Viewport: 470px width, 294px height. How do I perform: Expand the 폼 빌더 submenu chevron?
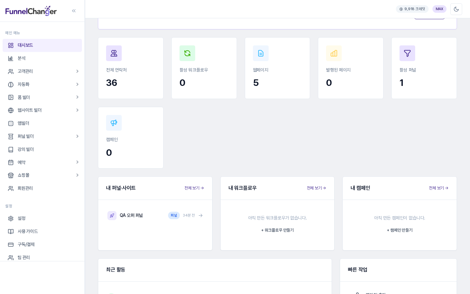pos(77,97)
